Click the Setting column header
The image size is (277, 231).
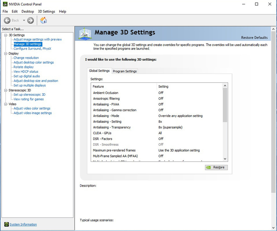point(190,87)
